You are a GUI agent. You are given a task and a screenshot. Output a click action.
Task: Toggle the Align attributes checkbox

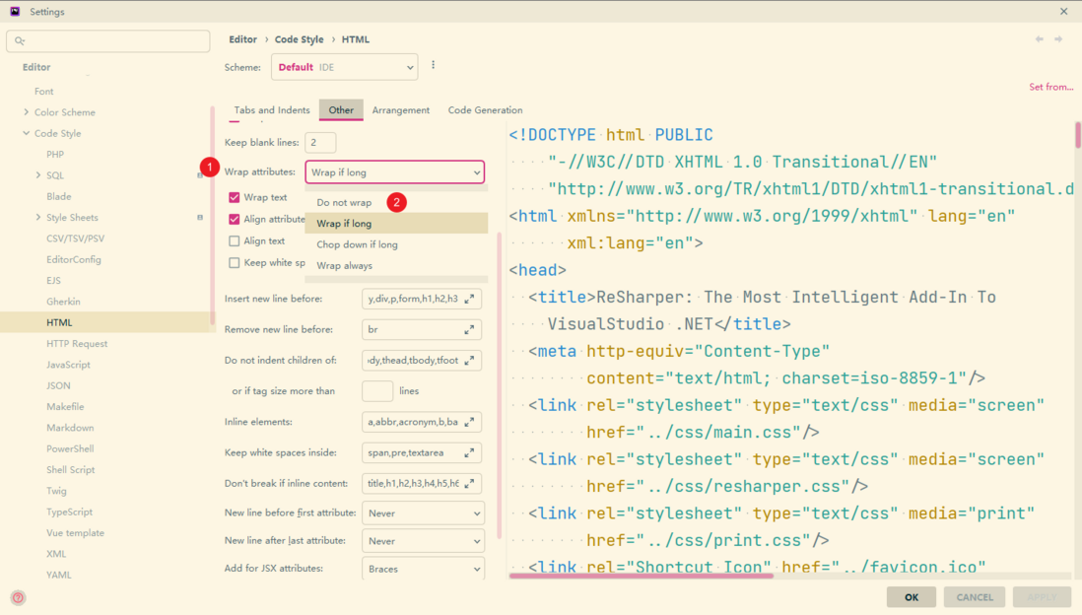[235, 219]
